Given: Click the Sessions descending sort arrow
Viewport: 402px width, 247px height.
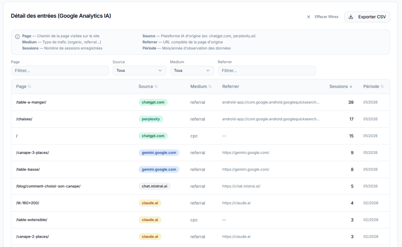Looking at the screenshot, I should pos(351,87).
